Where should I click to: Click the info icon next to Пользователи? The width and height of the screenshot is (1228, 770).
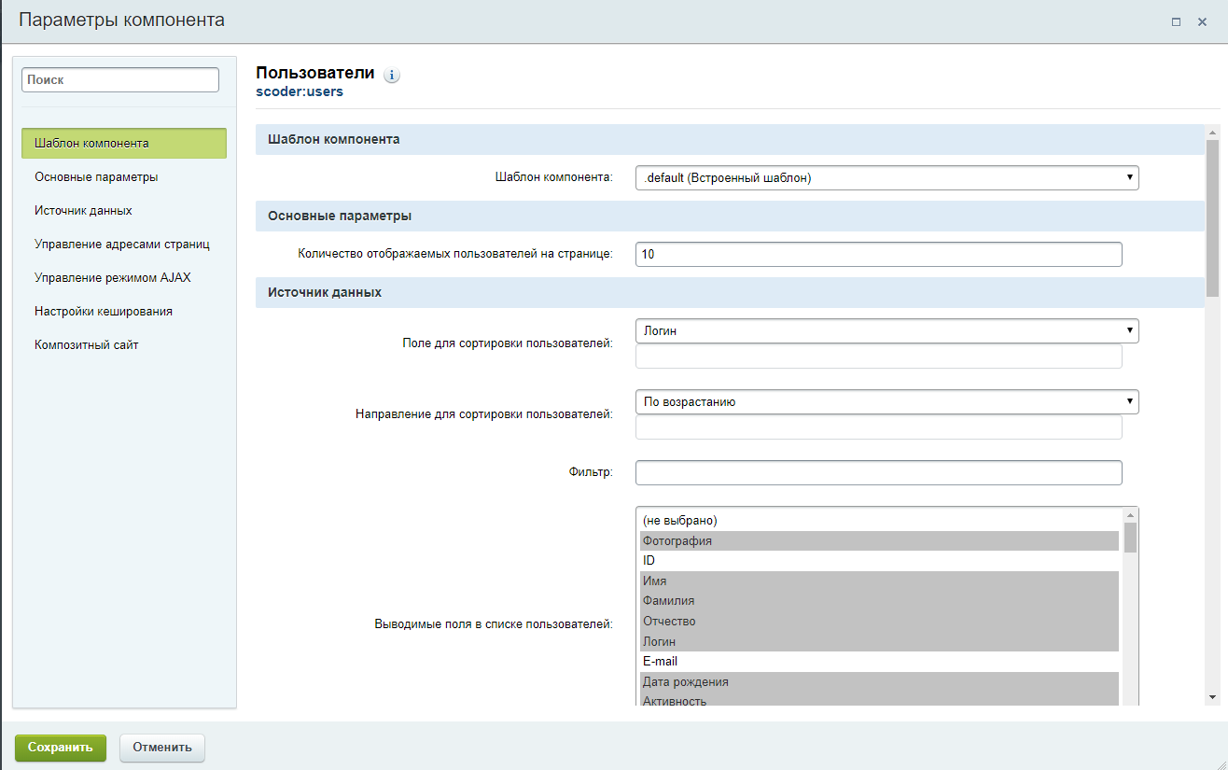click(x=392, y=76)
